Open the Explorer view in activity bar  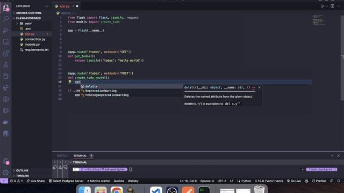click(6, 8)
